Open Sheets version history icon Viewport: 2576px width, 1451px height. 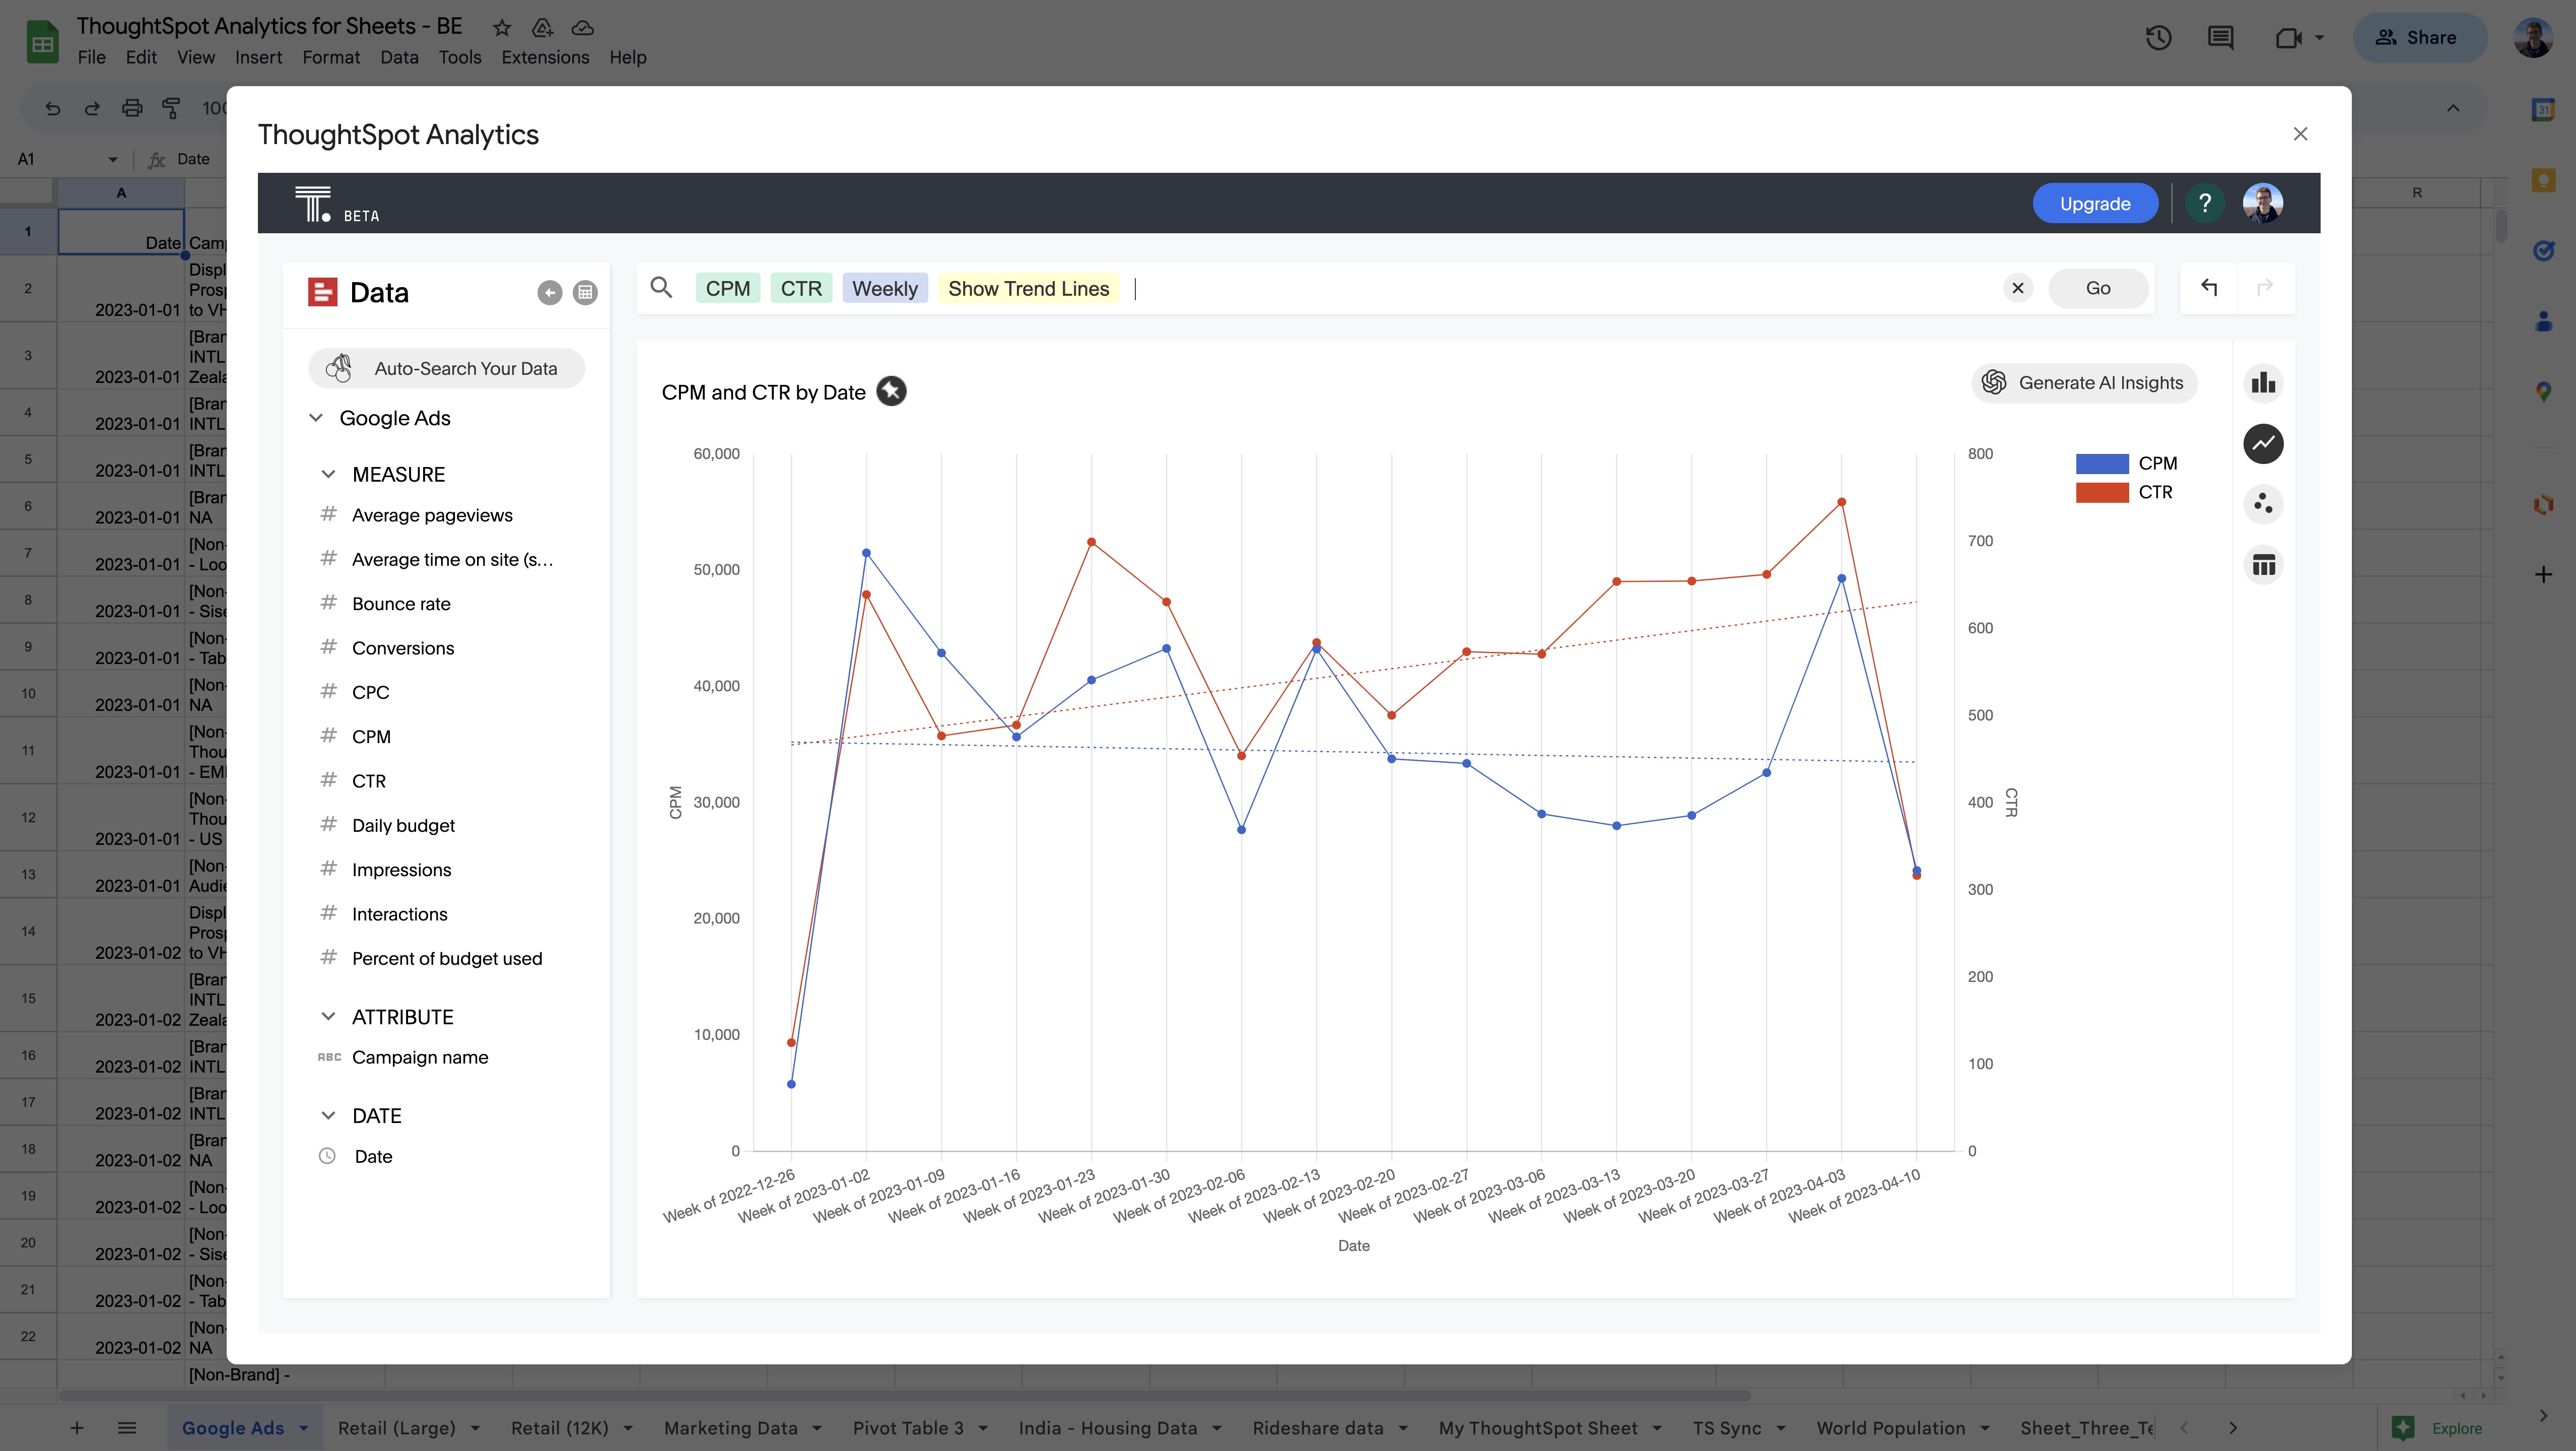tap(2158, 38)
